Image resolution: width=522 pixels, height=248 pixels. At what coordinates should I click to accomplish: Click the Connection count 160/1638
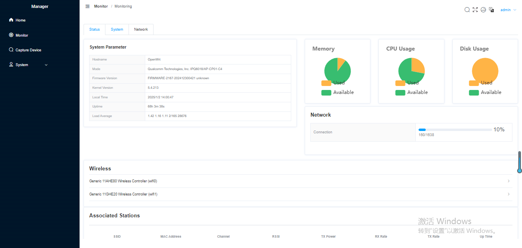click(x=426, y=135)
